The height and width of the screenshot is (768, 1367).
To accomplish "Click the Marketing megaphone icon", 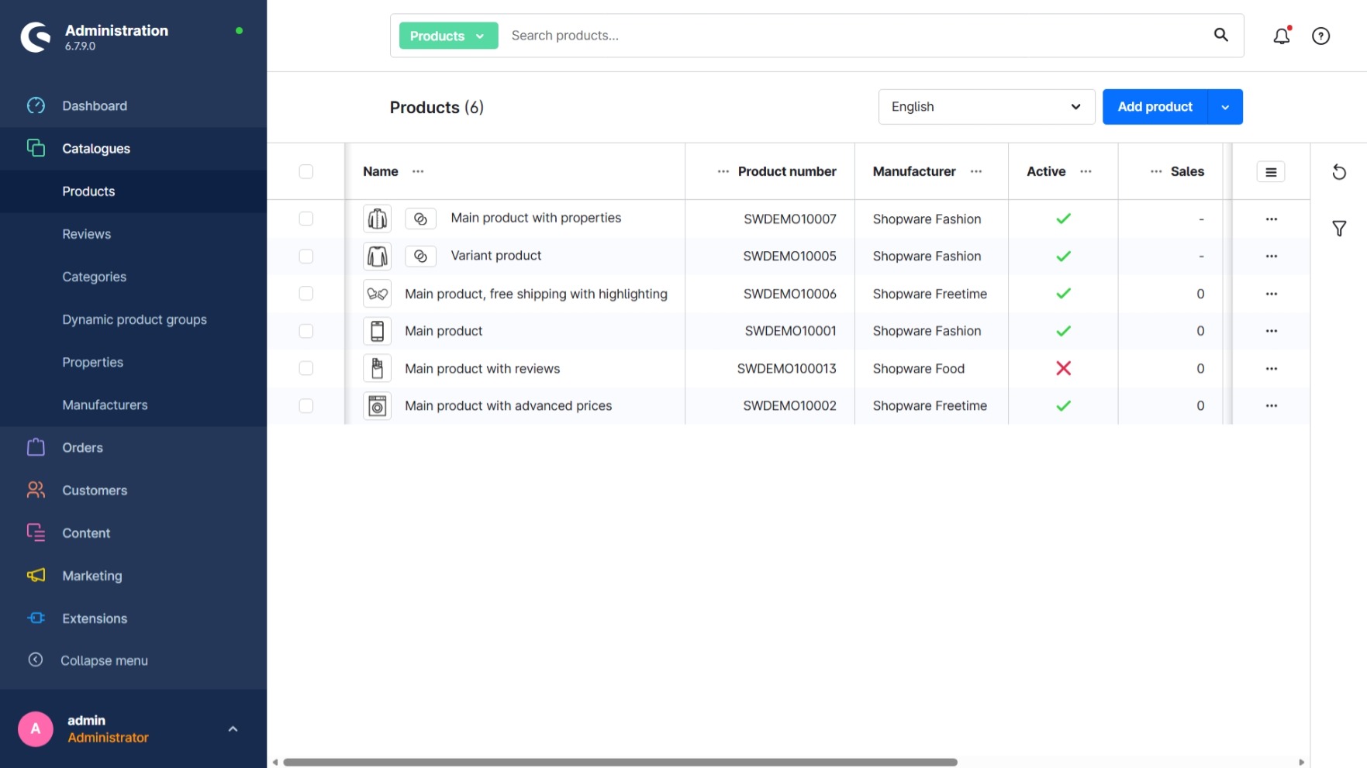I will point(36,575).
